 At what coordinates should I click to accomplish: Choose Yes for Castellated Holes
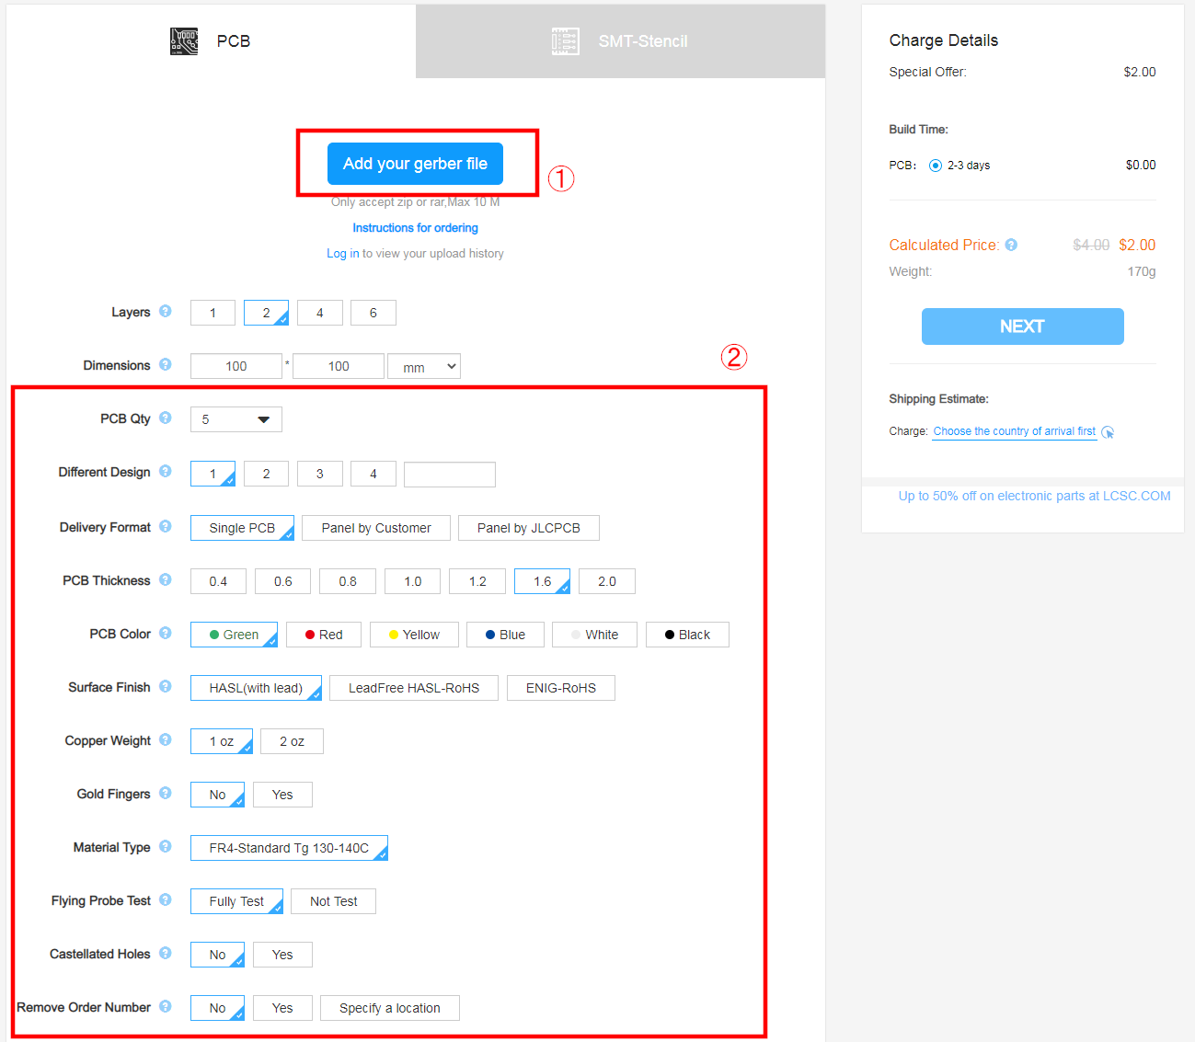point(282,955)
